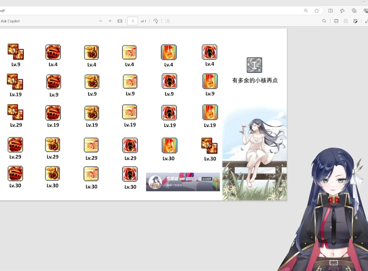The height and width of the screenshot is (271, 368).
Task: Open the 雪菜碳 profile banner image
Action: tap(183, 182)
